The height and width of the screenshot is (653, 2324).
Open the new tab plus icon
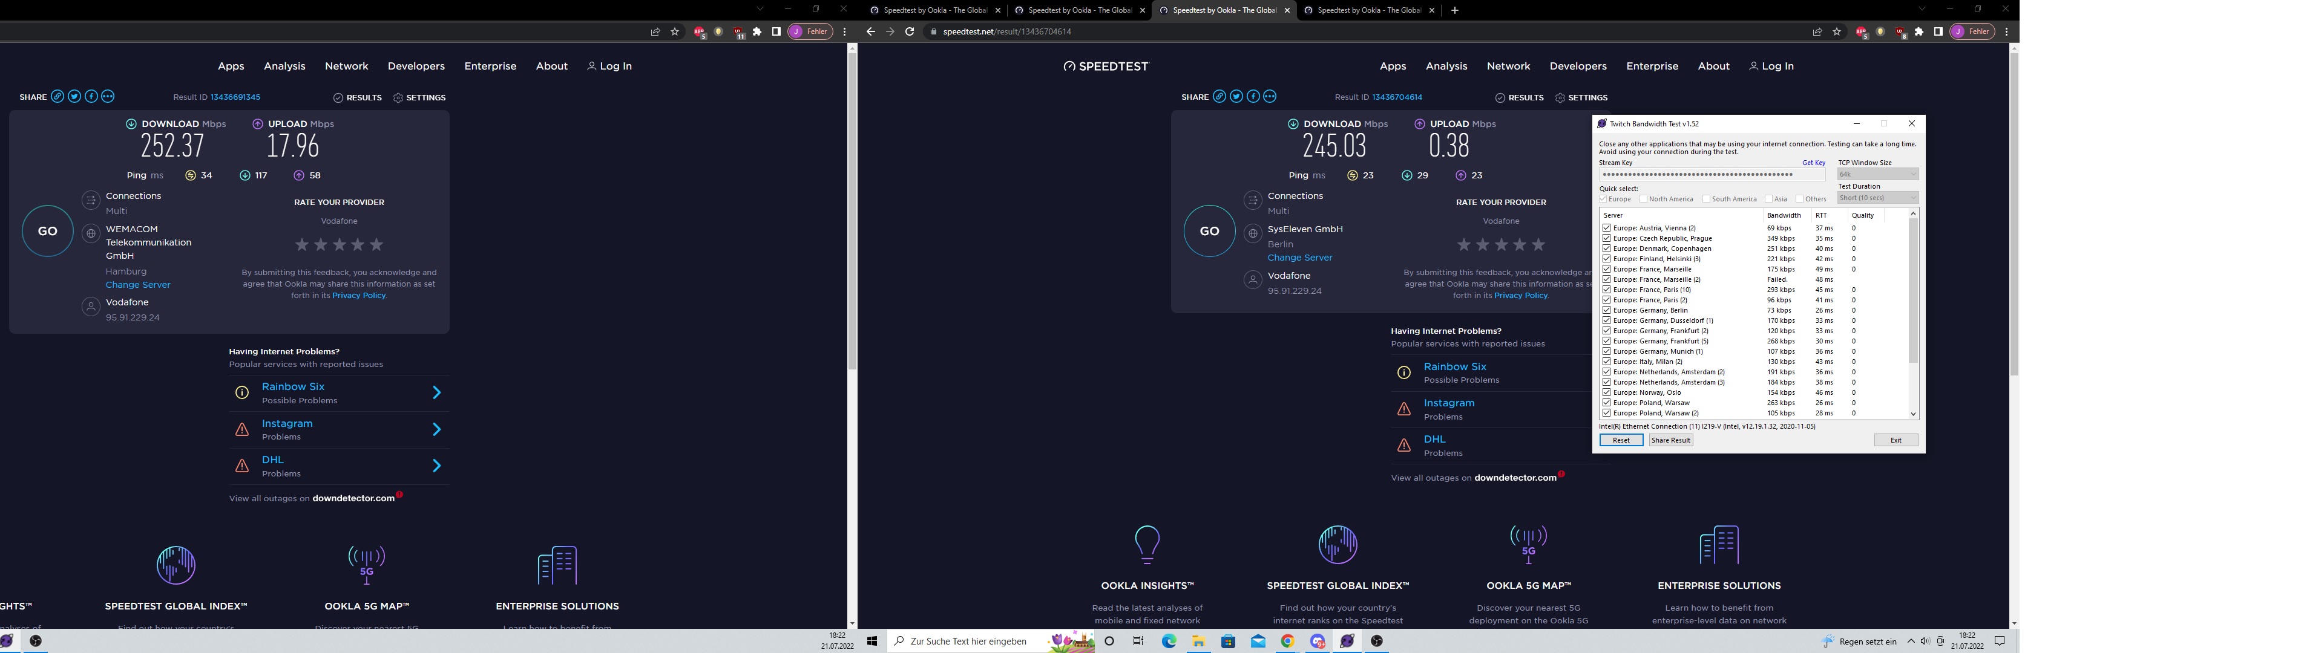[x=1454, y=11]
